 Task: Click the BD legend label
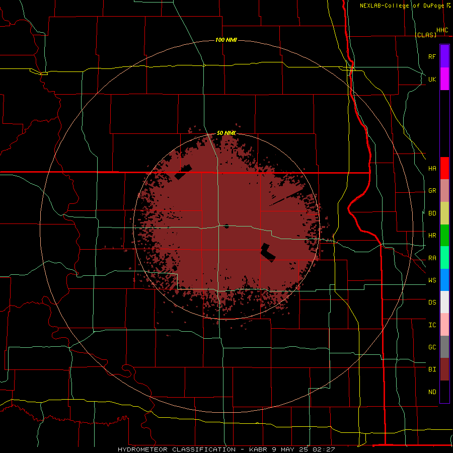432,213
